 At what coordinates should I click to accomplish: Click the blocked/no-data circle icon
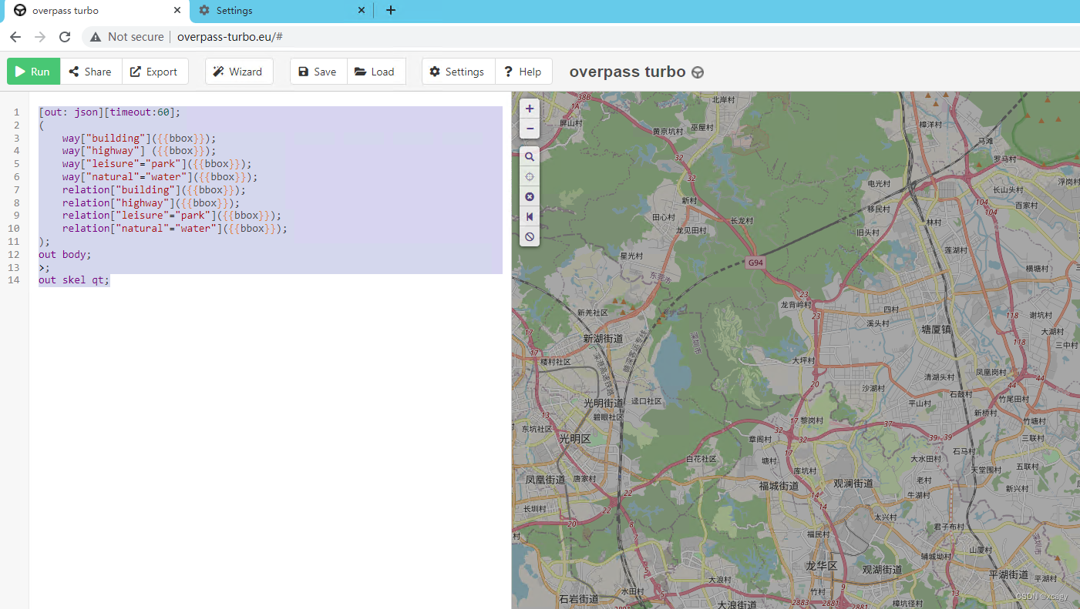(x=530, y=236)
